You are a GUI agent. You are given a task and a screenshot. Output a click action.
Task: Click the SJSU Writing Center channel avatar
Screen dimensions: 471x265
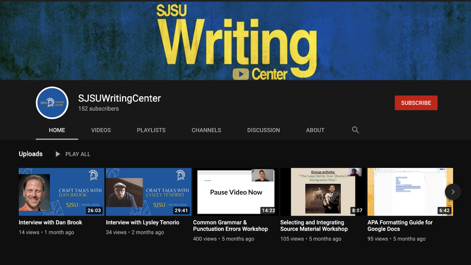pos(52,103)
